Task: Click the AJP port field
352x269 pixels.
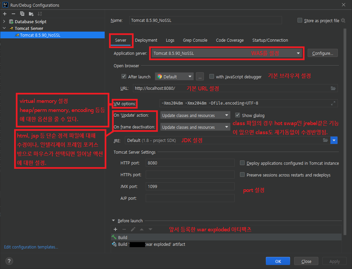Action: pyautogui.click(x=190, y=198)
